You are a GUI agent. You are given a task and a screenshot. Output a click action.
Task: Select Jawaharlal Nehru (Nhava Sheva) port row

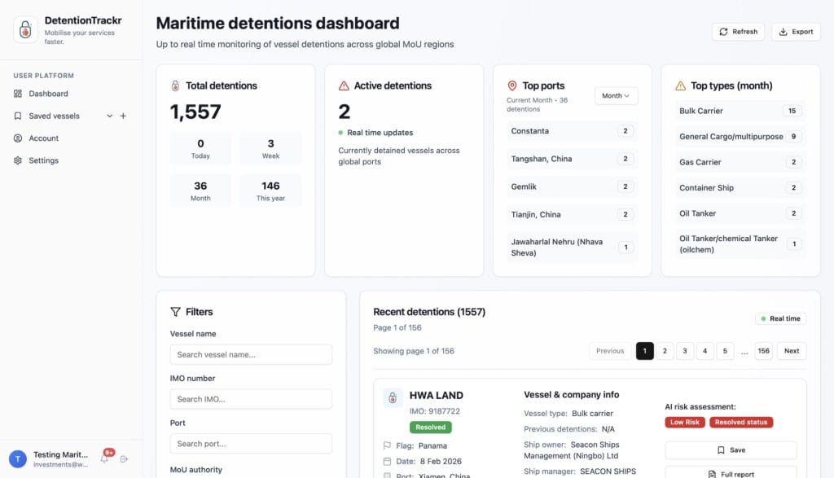(573, 248)
